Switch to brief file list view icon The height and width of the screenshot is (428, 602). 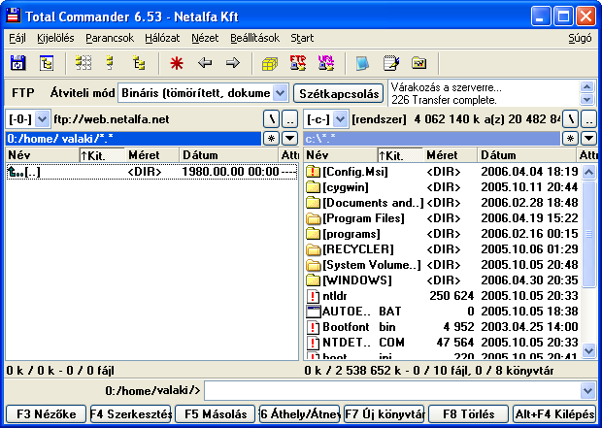[83, 63]
